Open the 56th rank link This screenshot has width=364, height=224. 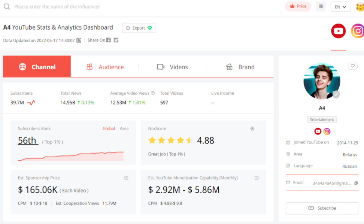28,140
